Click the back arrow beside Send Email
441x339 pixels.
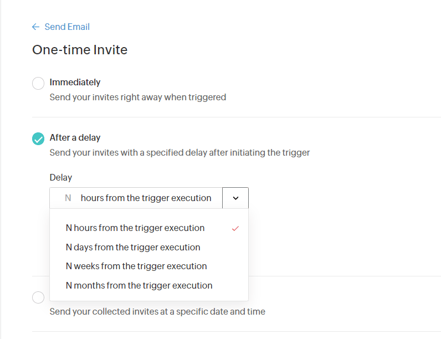35,27
